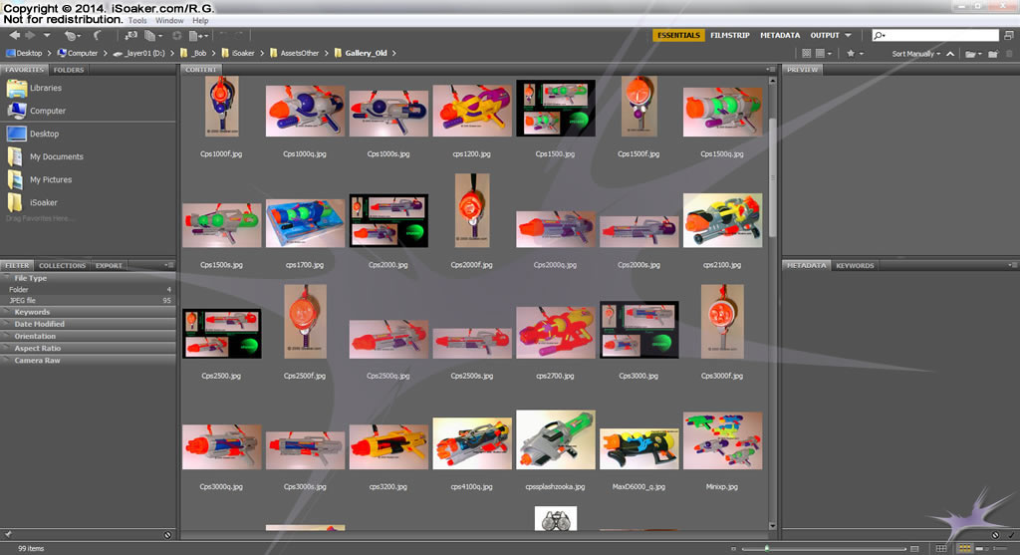Switch to the Metadata workspace
This screenshot has width=1020, height=555.
point(780,35)
